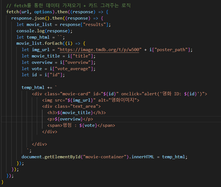The image size is (221, 187).
Task: Click the let temp_html declaration
Action: (41, 37)
